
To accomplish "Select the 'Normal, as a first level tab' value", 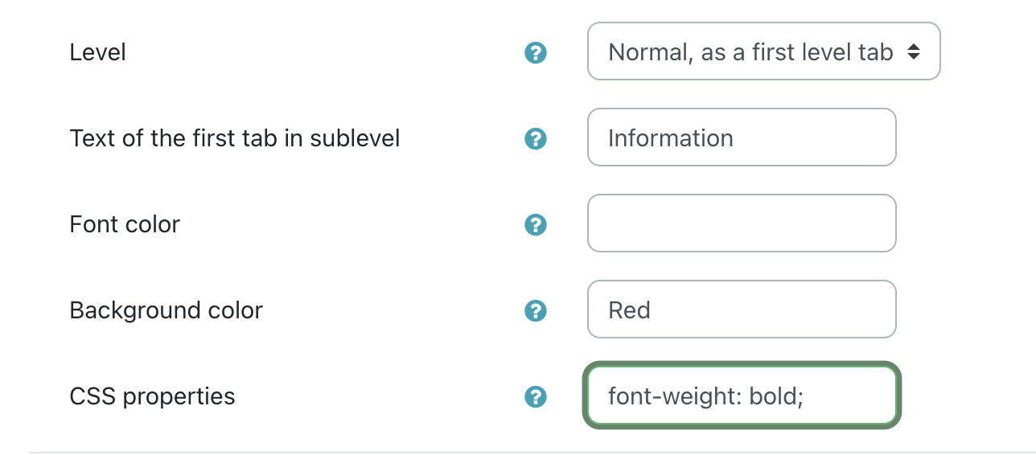I will (750, 52).
